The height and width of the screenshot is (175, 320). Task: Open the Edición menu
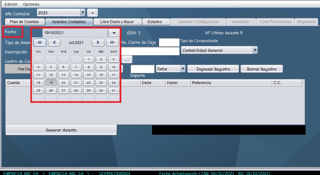point(11,4)
